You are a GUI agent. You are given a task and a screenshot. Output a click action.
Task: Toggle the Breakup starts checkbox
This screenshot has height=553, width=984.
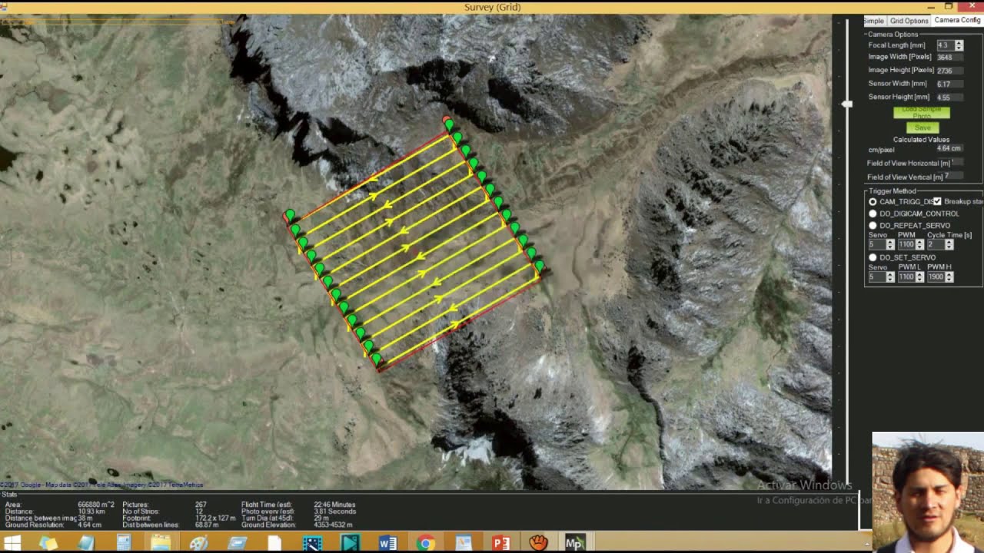pyautogui.click(x=937, y=201)
